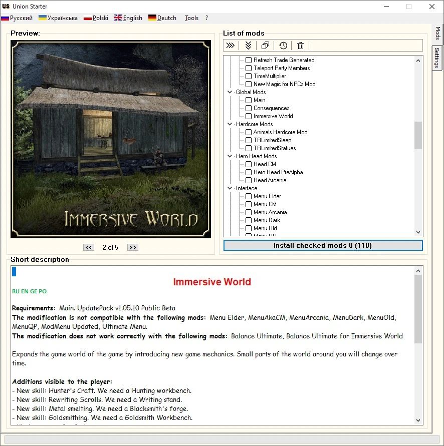Open the Tools menu

(x=191, y=18)
